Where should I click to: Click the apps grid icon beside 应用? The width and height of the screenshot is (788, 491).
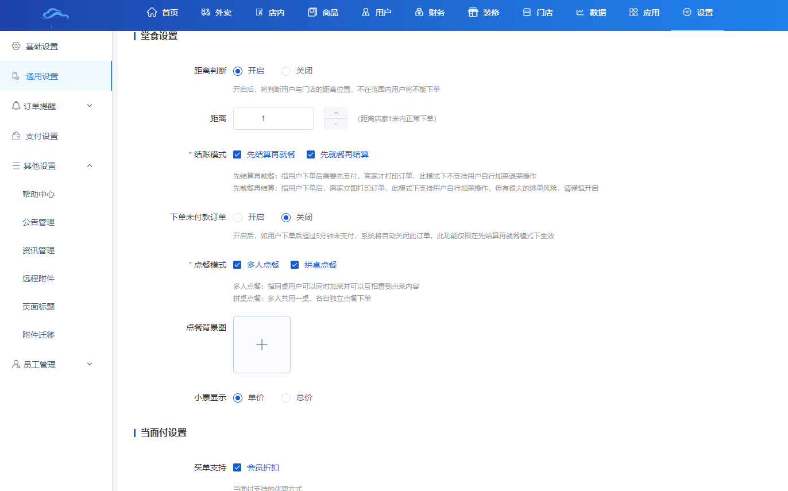tap(634, 12)
